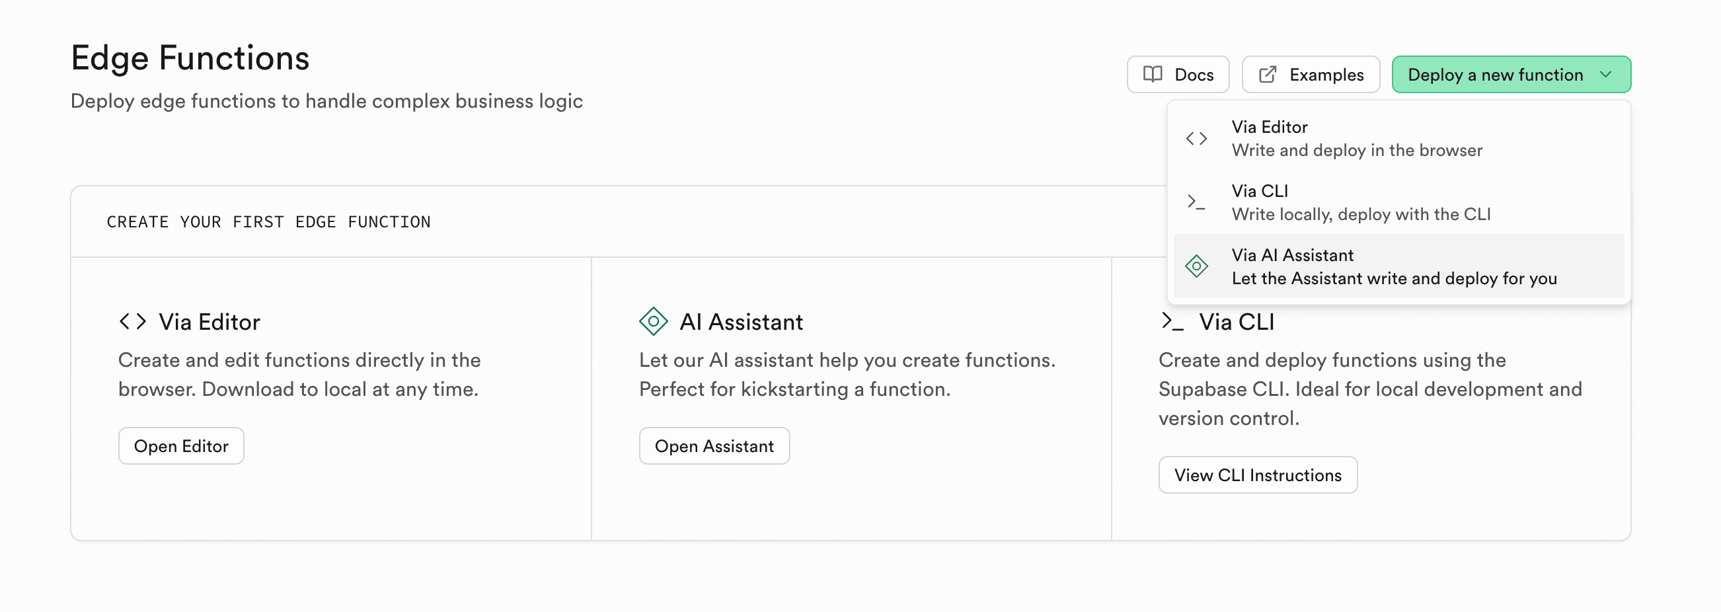Image resolution: width=1721 pixels, height=612 pixels.
Task: Collapse the Deploy a new function menu
Action: 1511,74
